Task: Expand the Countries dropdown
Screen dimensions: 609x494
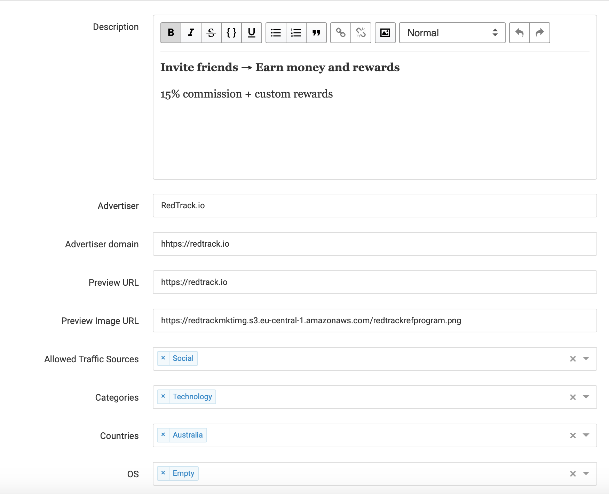Action: (586, 435)
